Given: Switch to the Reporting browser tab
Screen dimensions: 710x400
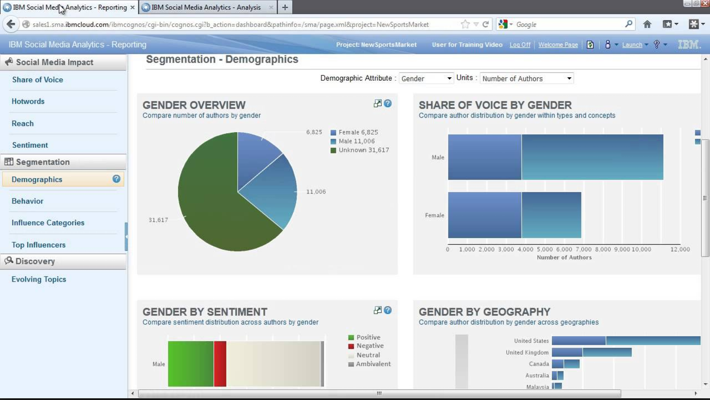Looking at the screenshot, I should click(69, 7).
